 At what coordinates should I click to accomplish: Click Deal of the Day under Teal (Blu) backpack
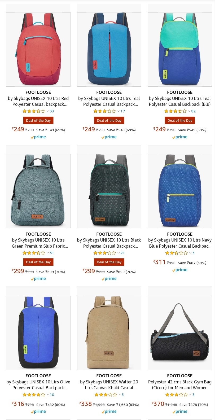180,121
